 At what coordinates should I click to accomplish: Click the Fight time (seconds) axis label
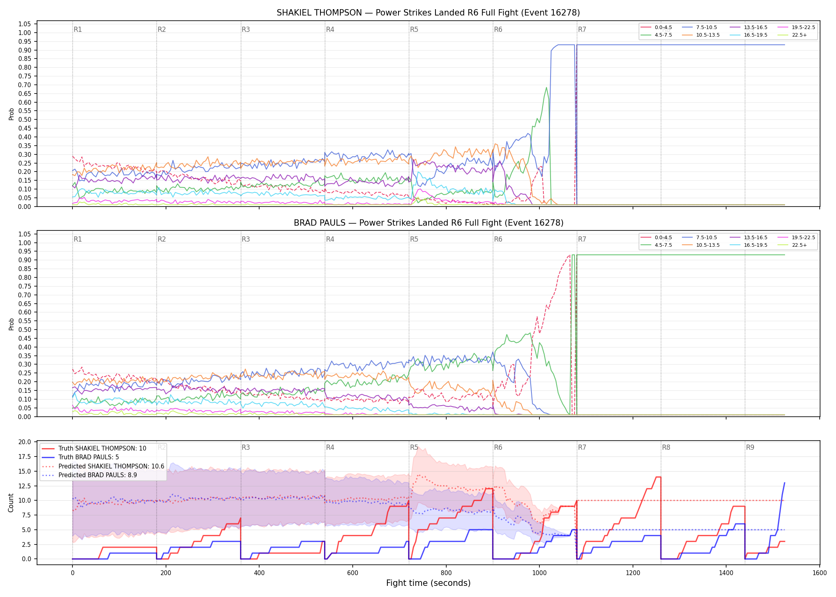[x=428, y=583]
